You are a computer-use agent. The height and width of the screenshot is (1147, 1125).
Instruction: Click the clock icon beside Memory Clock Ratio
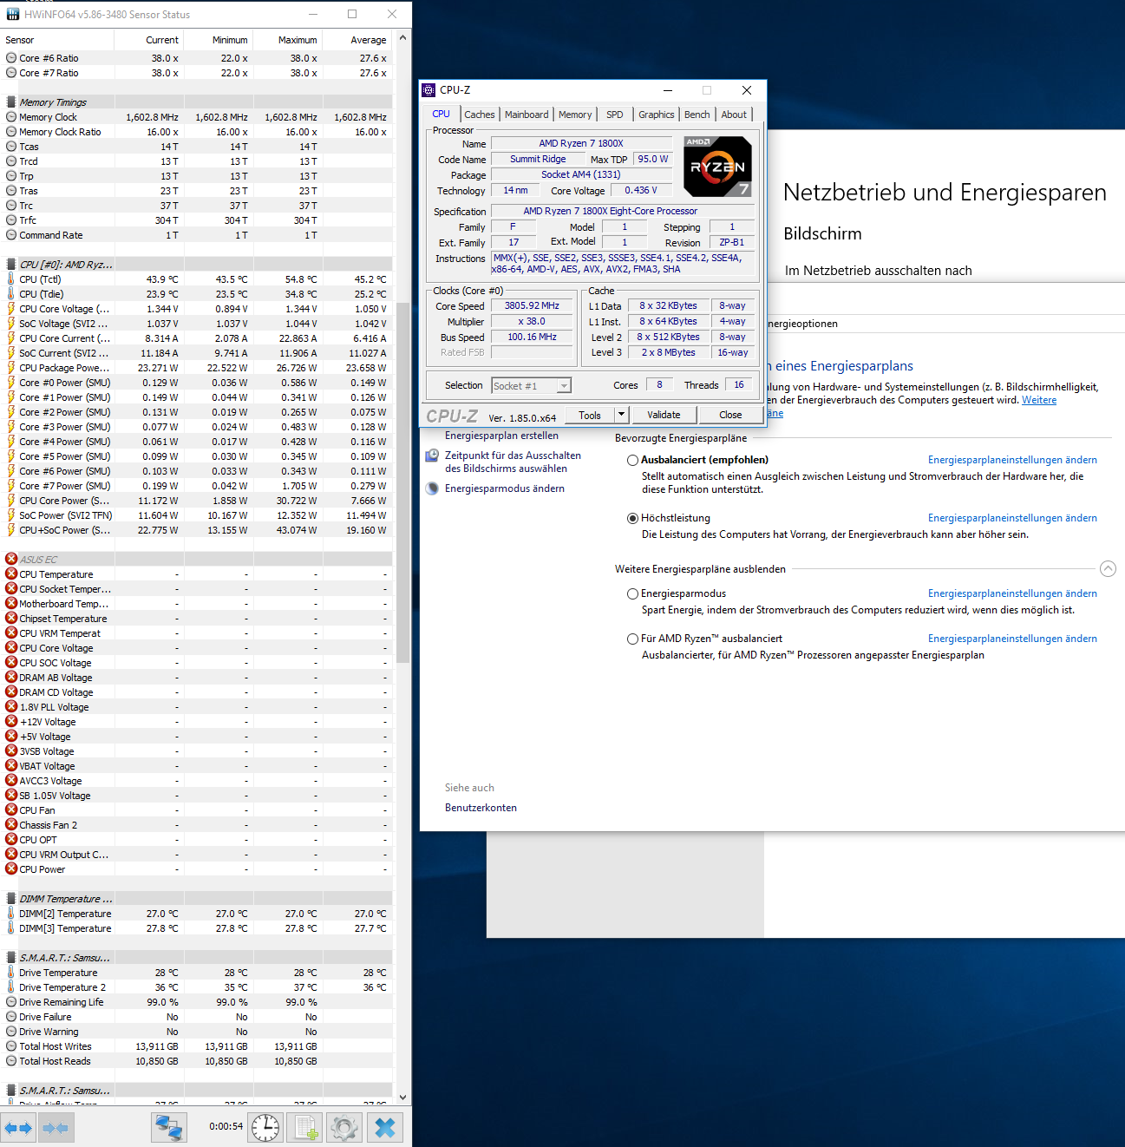[x=11, y=132]
